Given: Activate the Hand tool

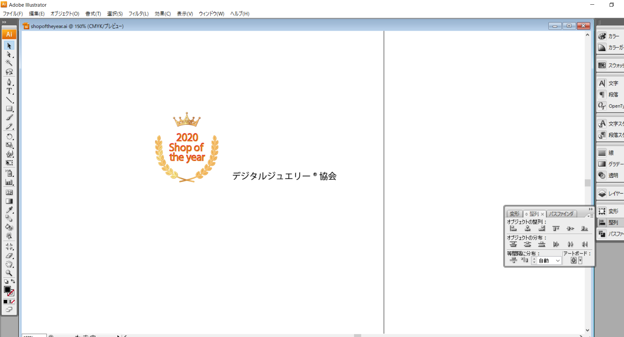Looking at the screenshot, I should [9, 265].
